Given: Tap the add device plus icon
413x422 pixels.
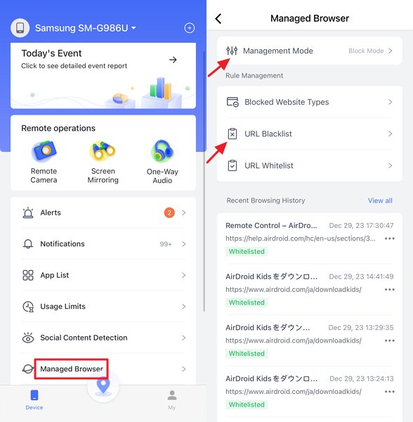Looking at the screenshot, I should pos(190,27).
